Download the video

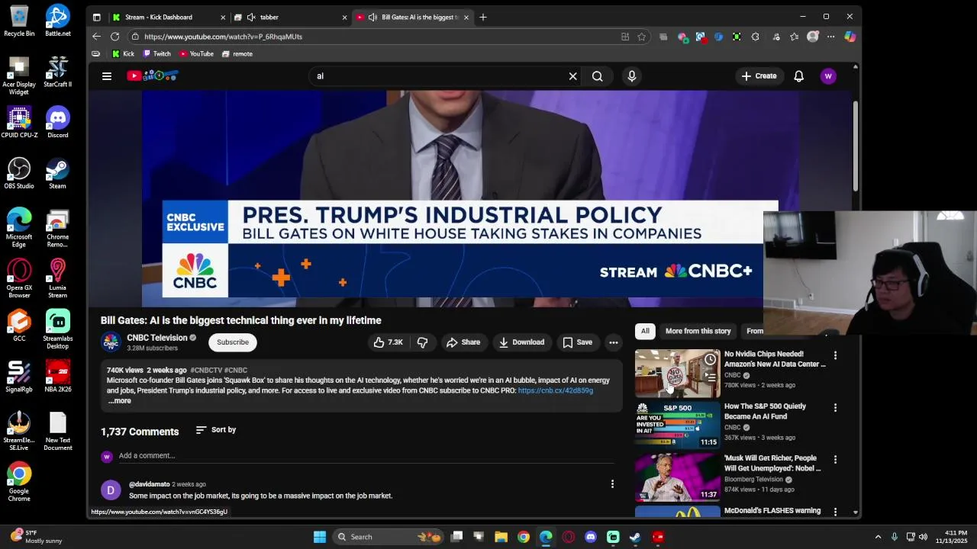click(521, 342)
